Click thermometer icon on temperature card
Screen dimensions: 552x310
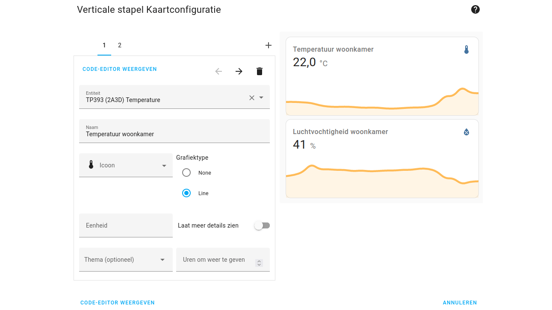pos(466,50)
